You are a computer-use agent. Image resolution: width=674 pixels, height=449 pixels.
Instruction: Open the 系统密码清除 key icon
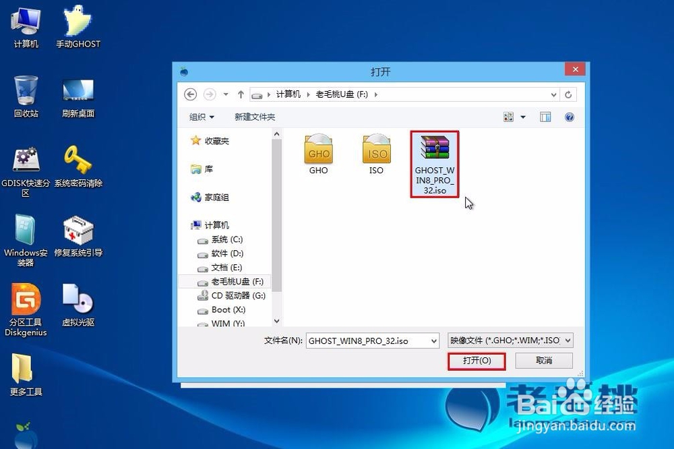click(78, 166)
